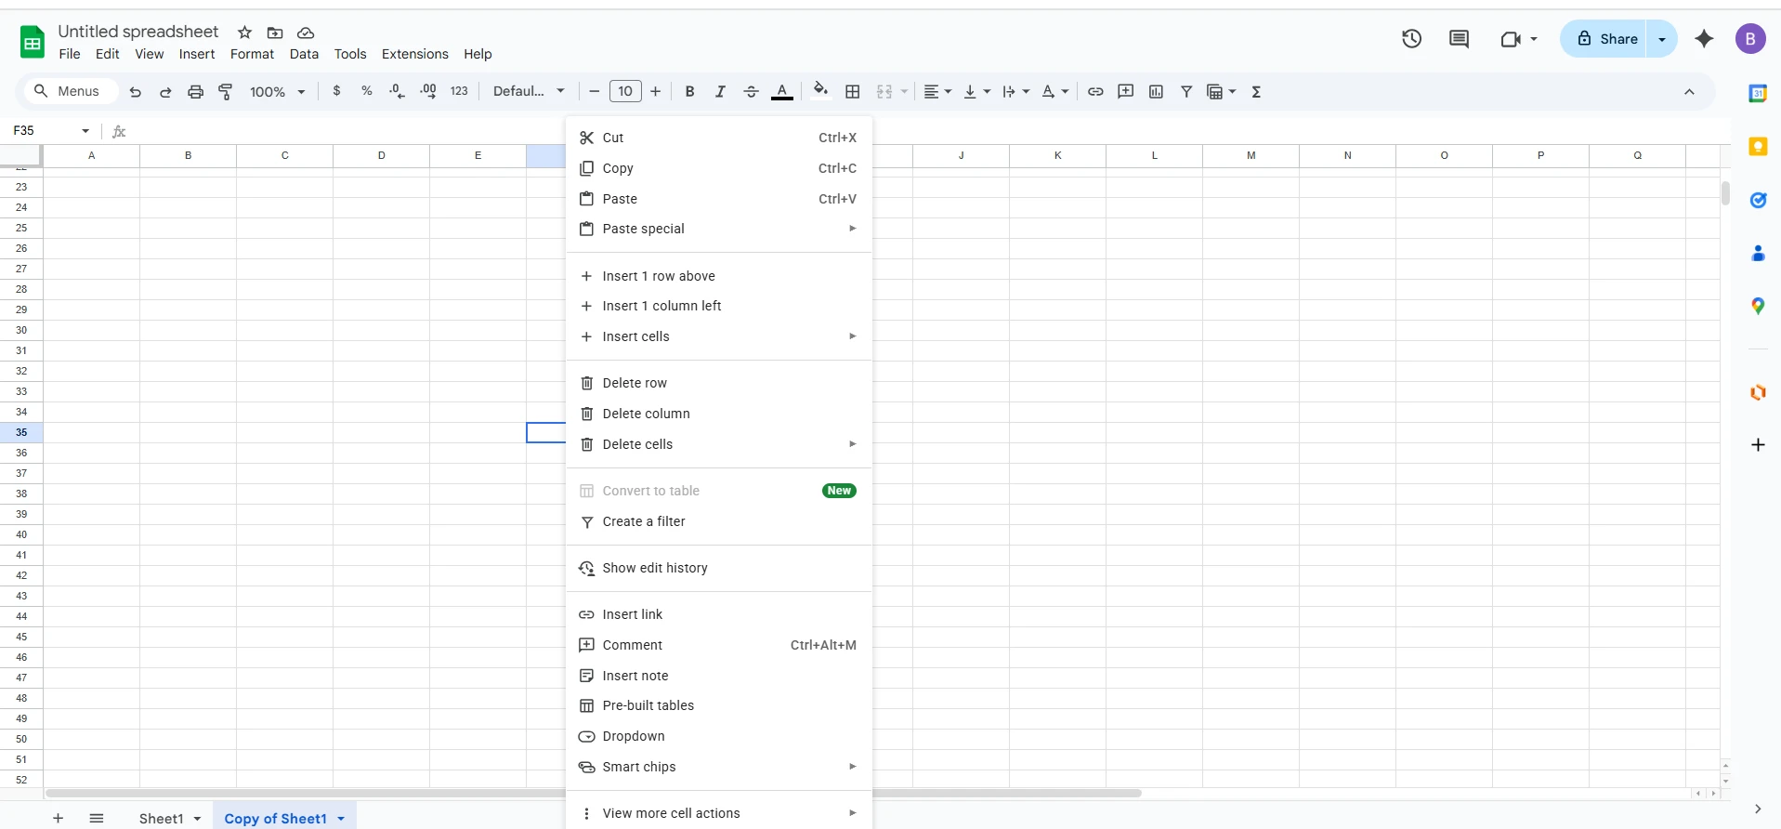The width and height of the screenshot is (1781, 829).
Task: Open the comments history icon
Action: pyautogui.click(x=1459, y=39)
